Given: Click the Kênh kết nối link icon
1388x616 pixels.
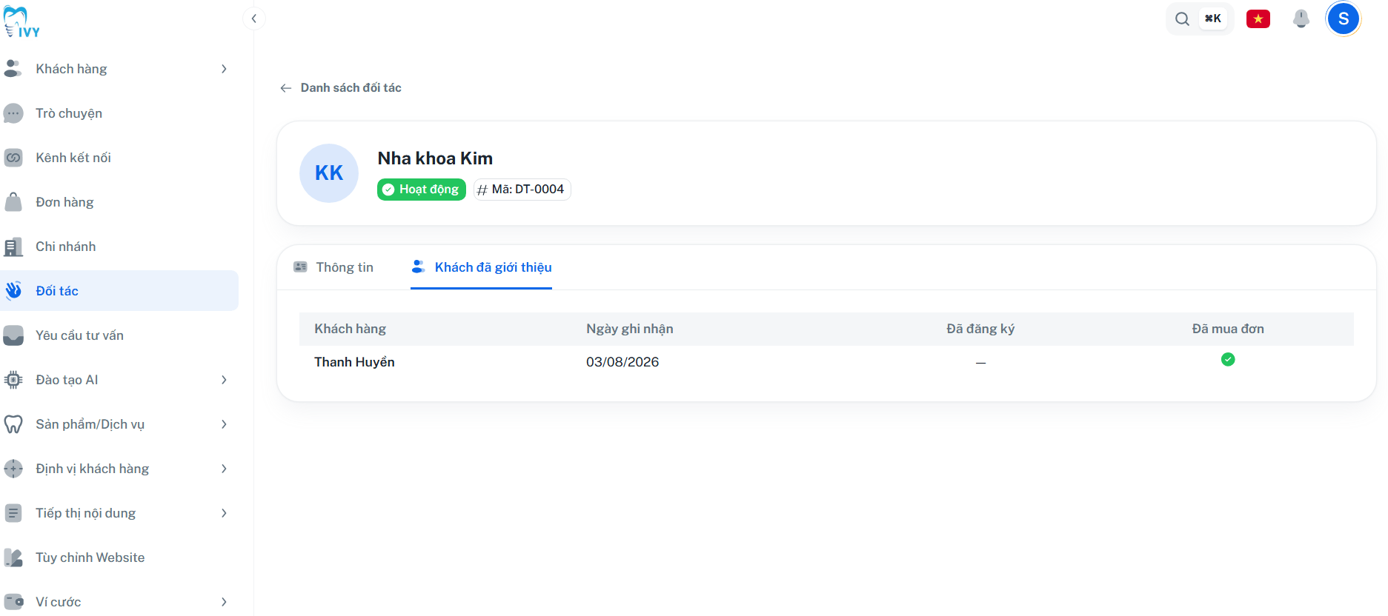Looking at the screenshot, I should coord(13,158).
